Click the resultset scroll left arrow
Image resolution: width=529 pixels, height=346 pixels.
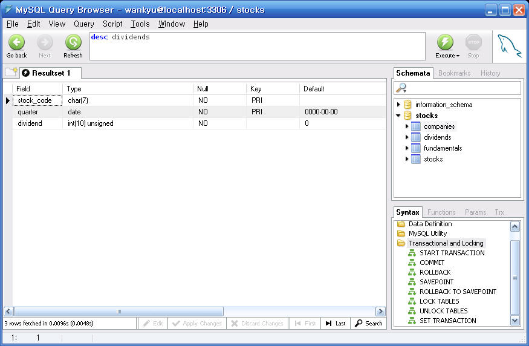(9, 312)
